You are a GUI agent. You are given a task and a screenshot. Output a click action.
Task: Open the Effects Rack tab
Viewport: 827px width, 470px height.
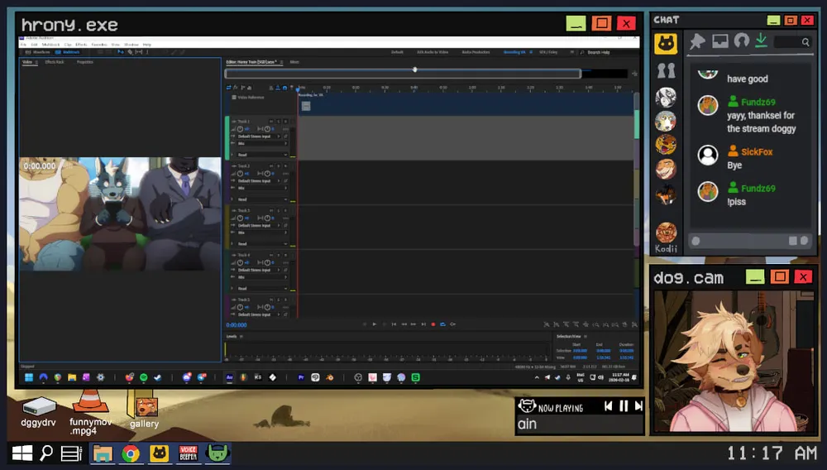pos(55,62)
